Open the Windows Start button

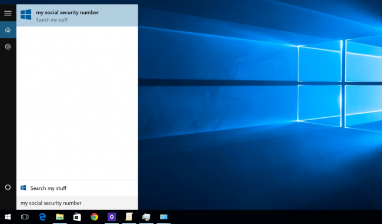(8, 217)
